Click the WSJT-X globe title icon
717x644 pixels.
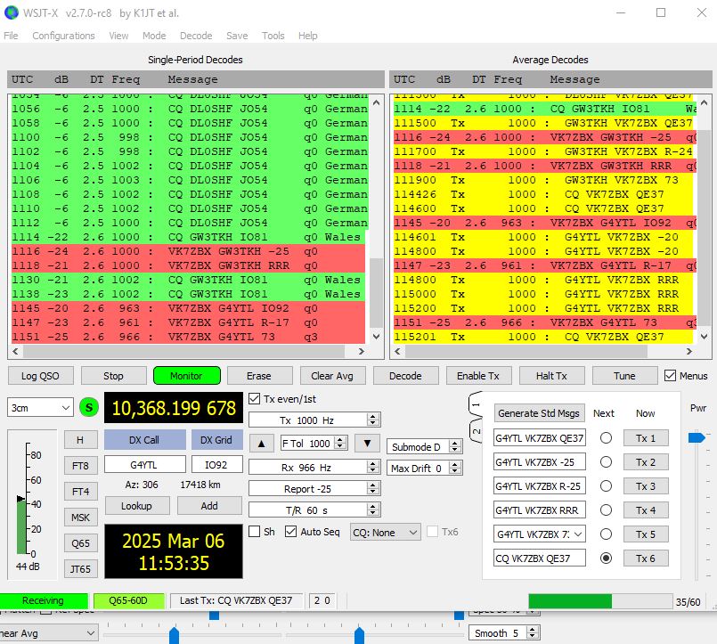pos(11,12)
